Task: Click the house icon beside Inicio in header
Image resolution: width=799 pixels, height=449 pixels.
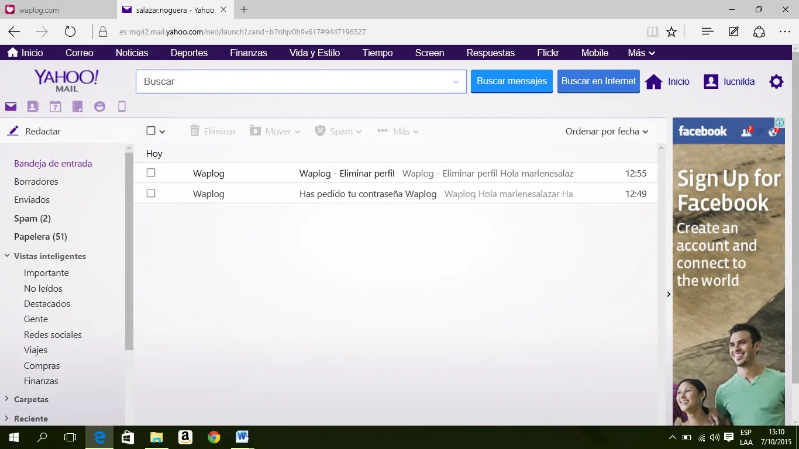Action: 653,82
